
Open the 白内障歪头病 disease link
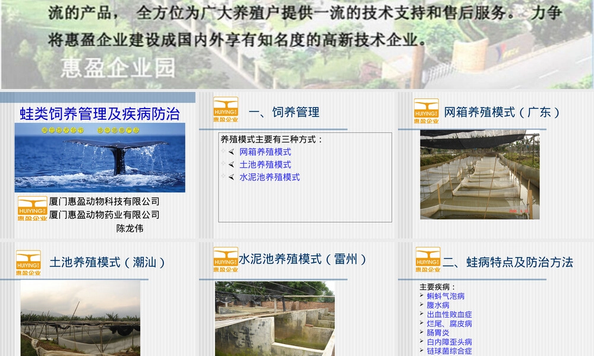pyautogui.click(x=449, y=342)
